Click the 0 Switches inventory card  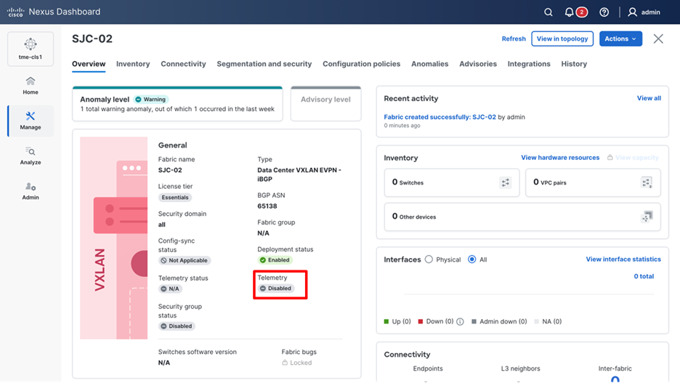tap(451, 183)
